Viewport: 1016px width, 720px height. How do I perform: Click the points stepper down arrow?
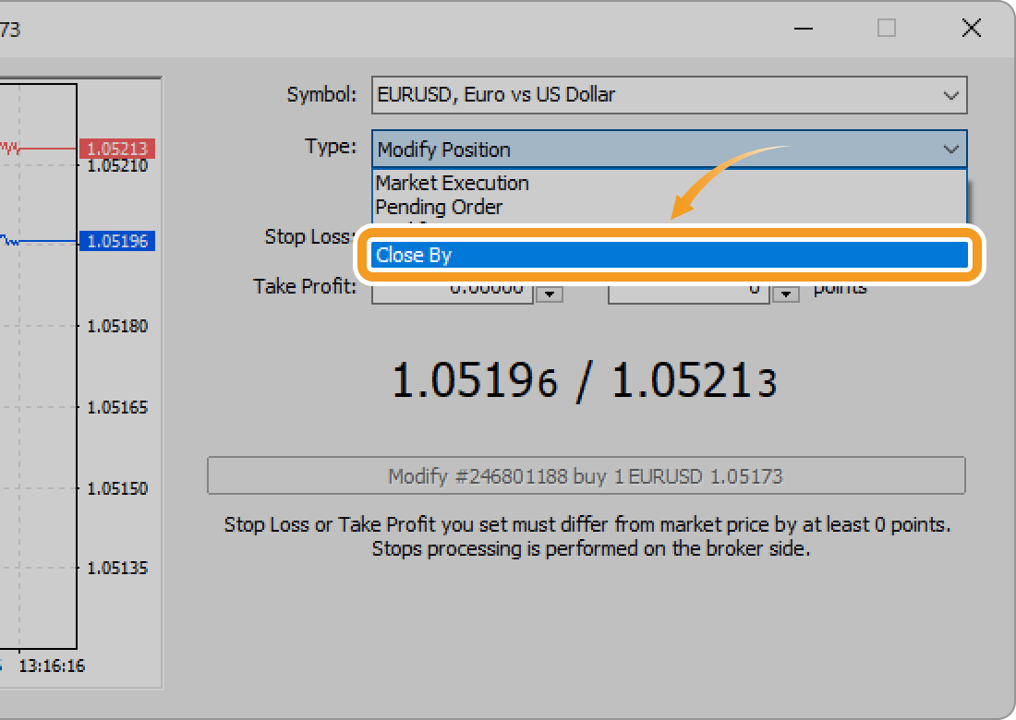[x=785, y=292]
